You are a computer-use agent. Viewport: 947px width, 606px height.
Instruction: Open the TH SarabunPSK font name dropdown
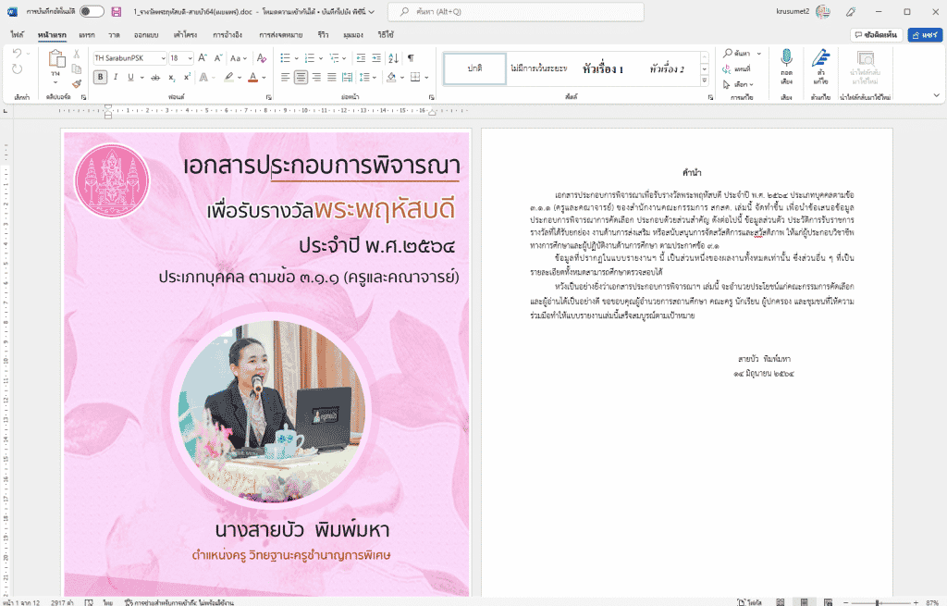tap(163, 58)
